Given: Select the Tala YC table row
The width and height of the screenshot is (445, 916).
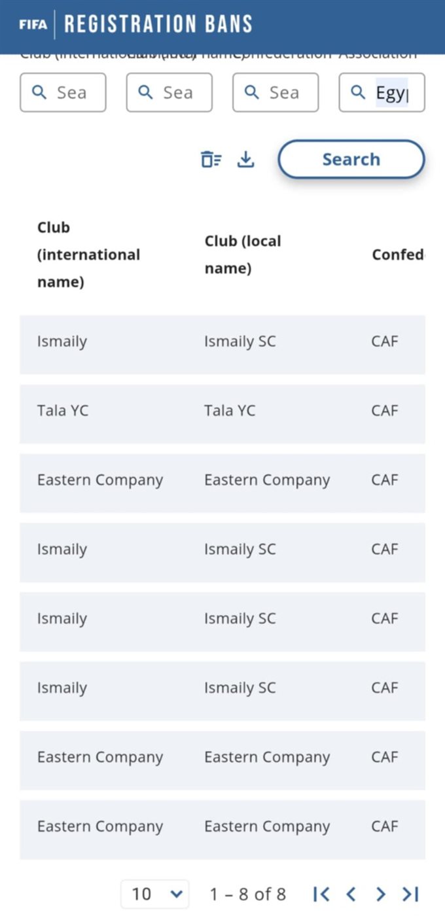Looking at the screenshot, I should (222, 411).
